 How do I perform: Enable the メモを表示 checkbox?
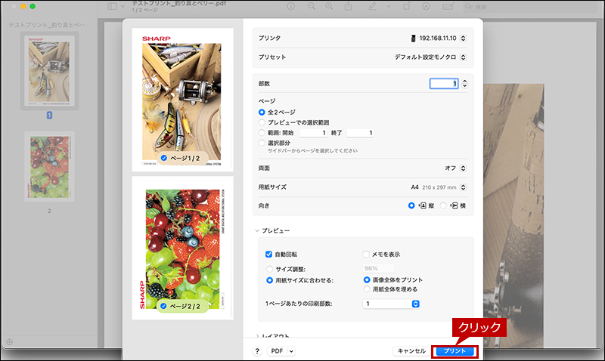click(x=367, y=255)
